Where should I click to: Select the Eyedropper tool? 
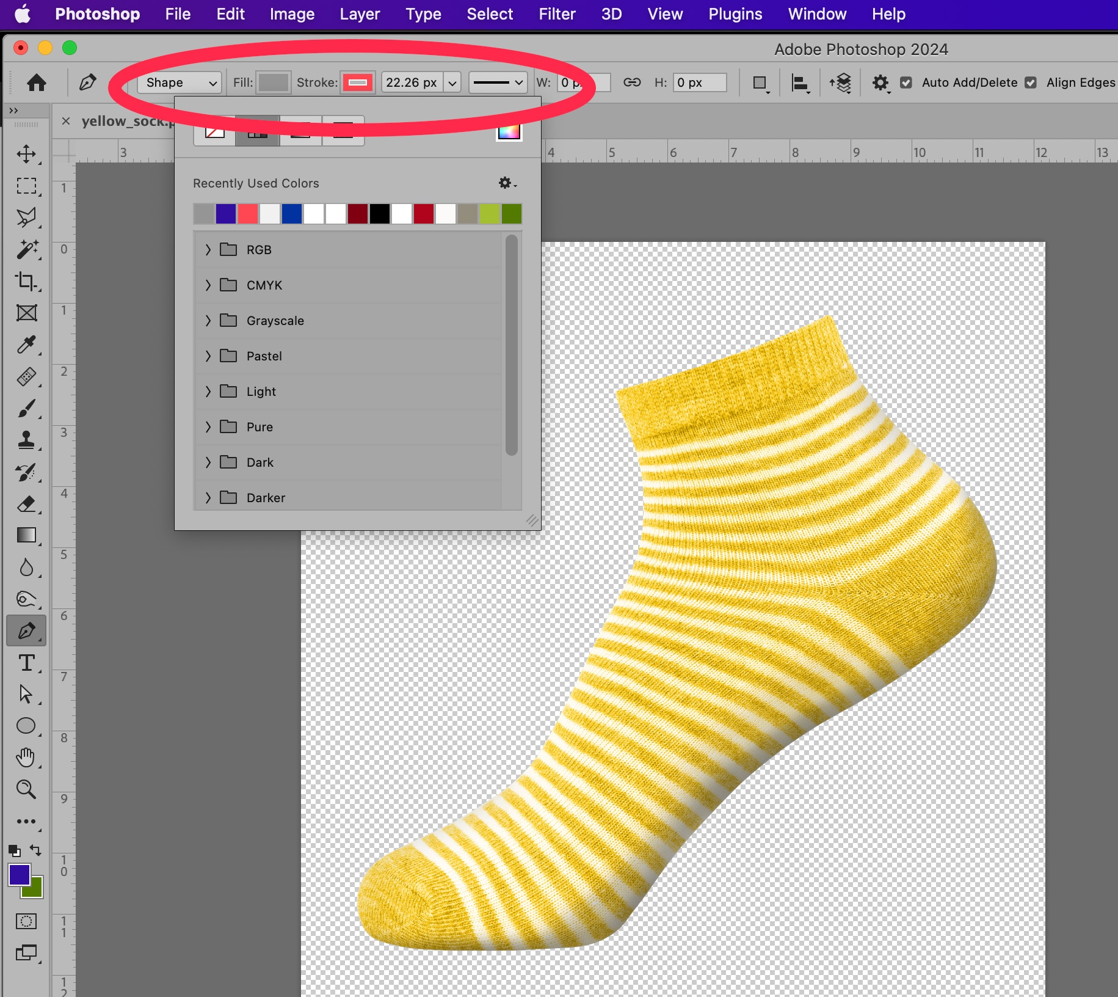[26, 345]
